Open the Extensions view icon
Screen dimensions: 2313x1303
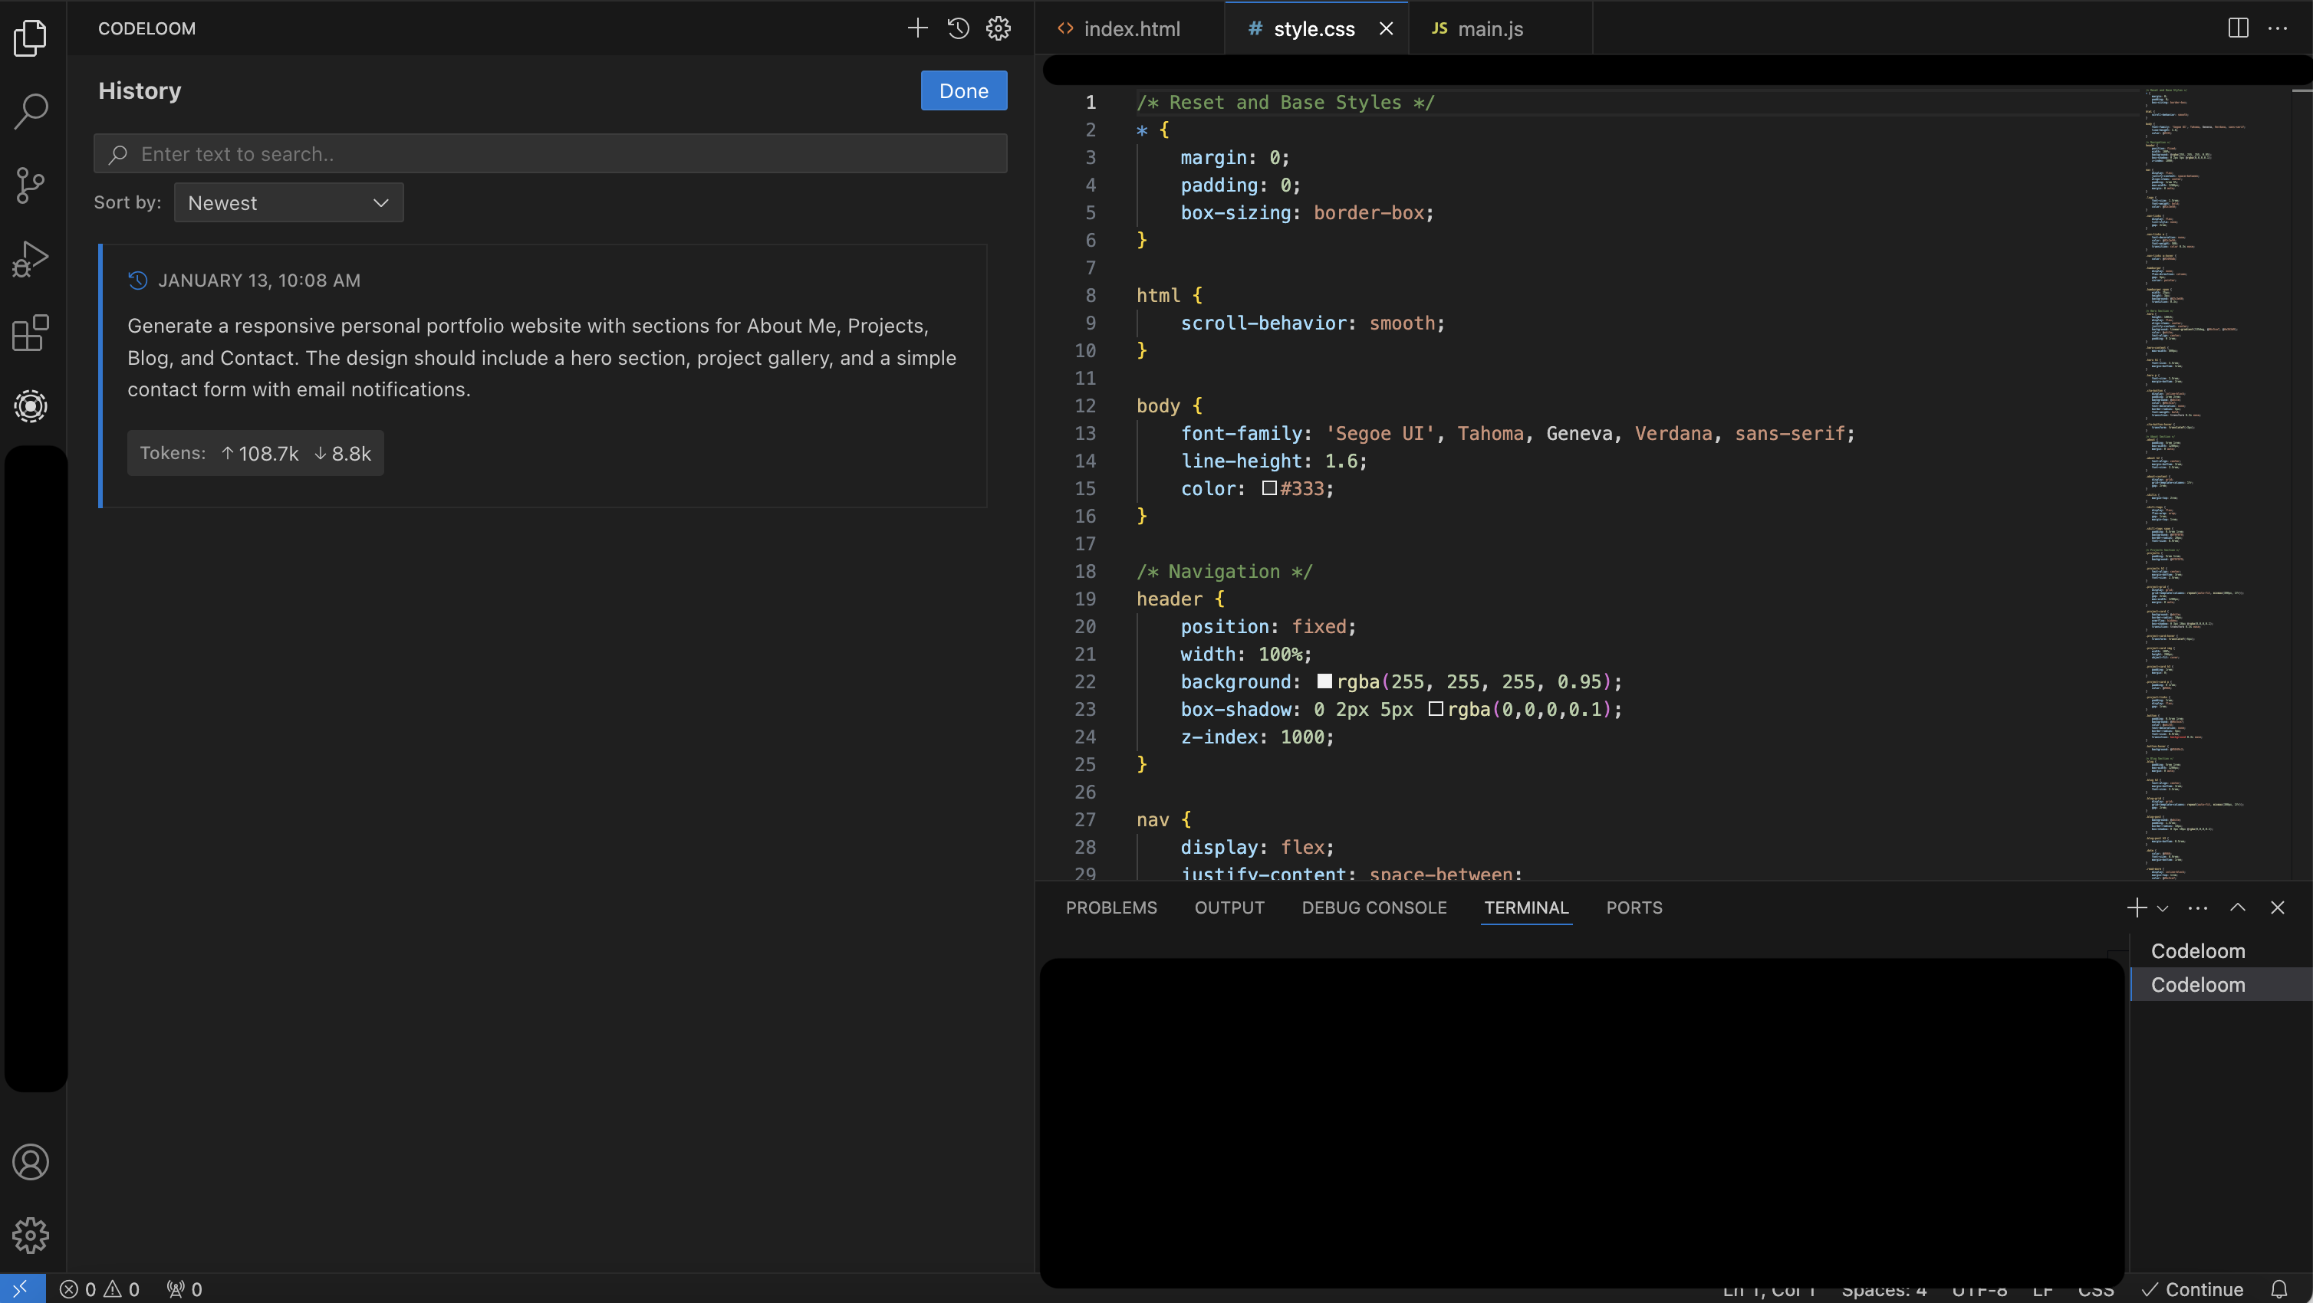tap(31, 333)
